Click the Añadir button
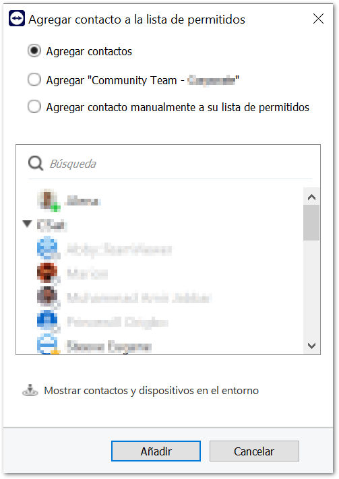Viewport: 339px width, 479px height. click(x=156, y=451)
